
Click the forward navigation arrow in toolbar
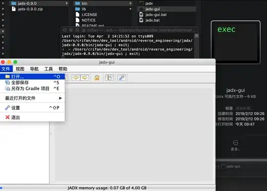click(x=85, y=78)
